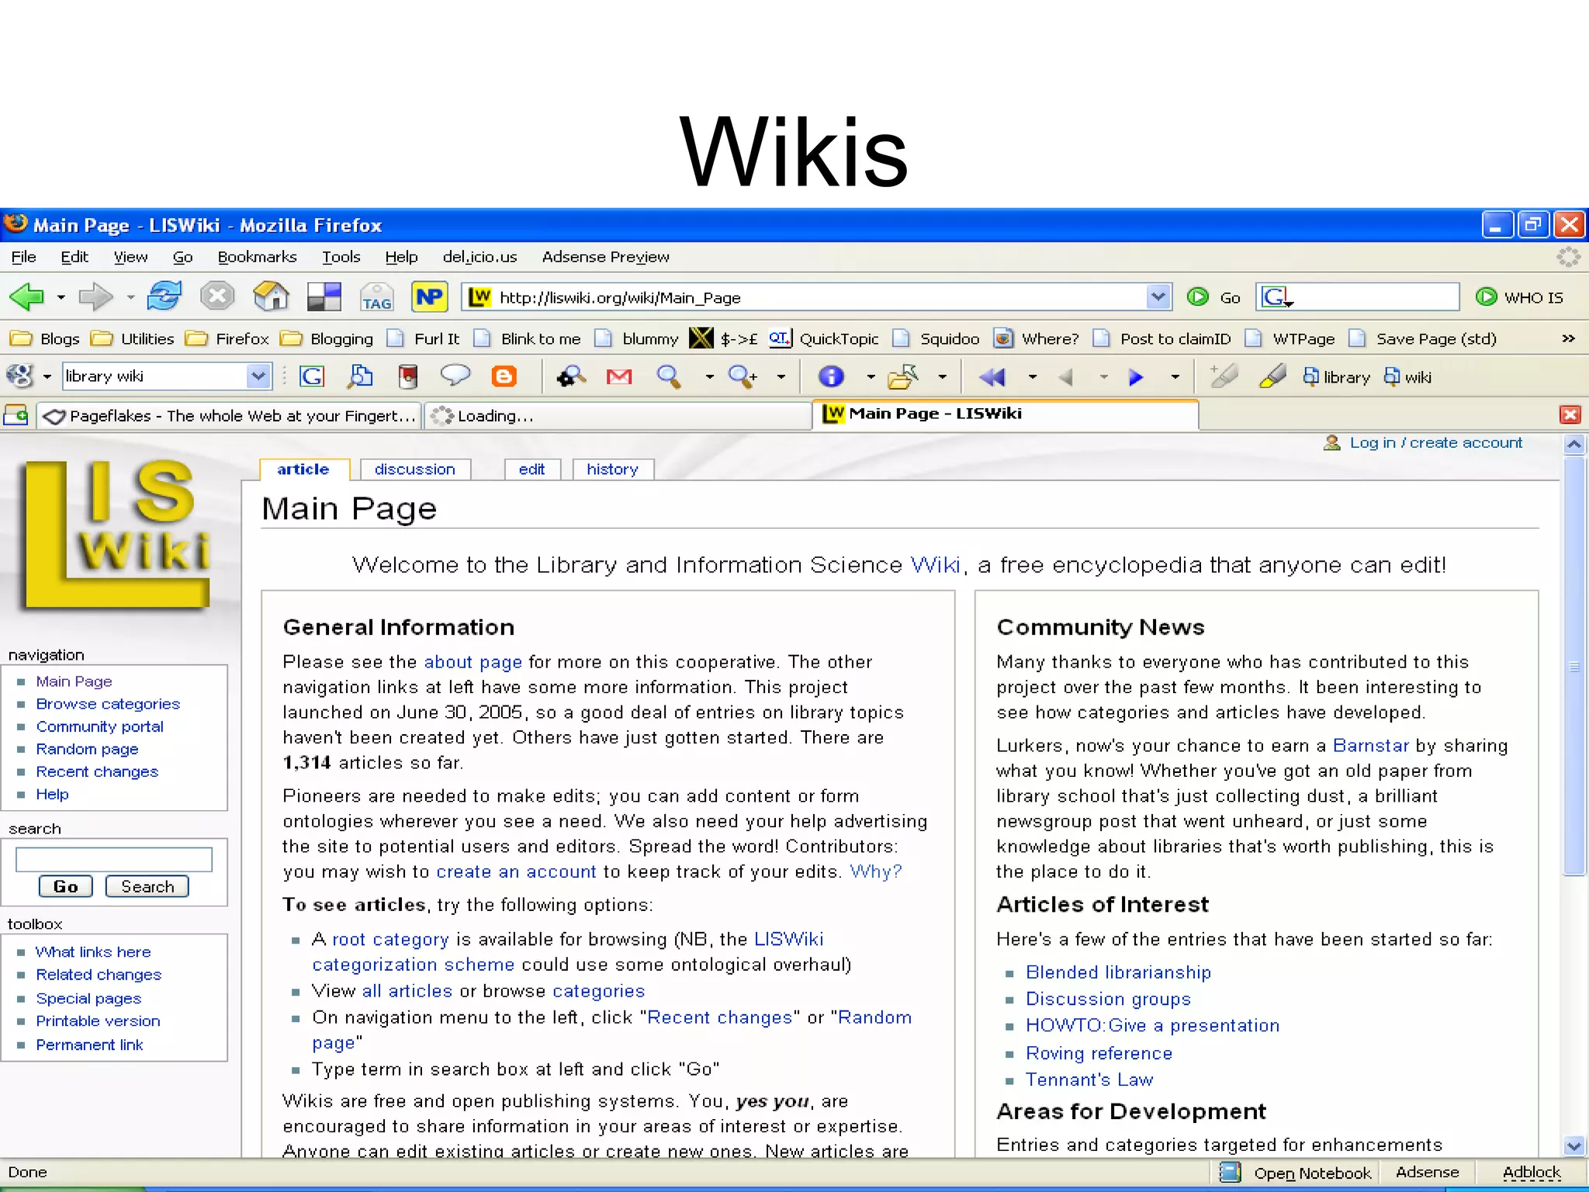Open the dropdown next to info icon
Image resolution: width=1589 pixels, height=1192 pixels.
point(871,377)
